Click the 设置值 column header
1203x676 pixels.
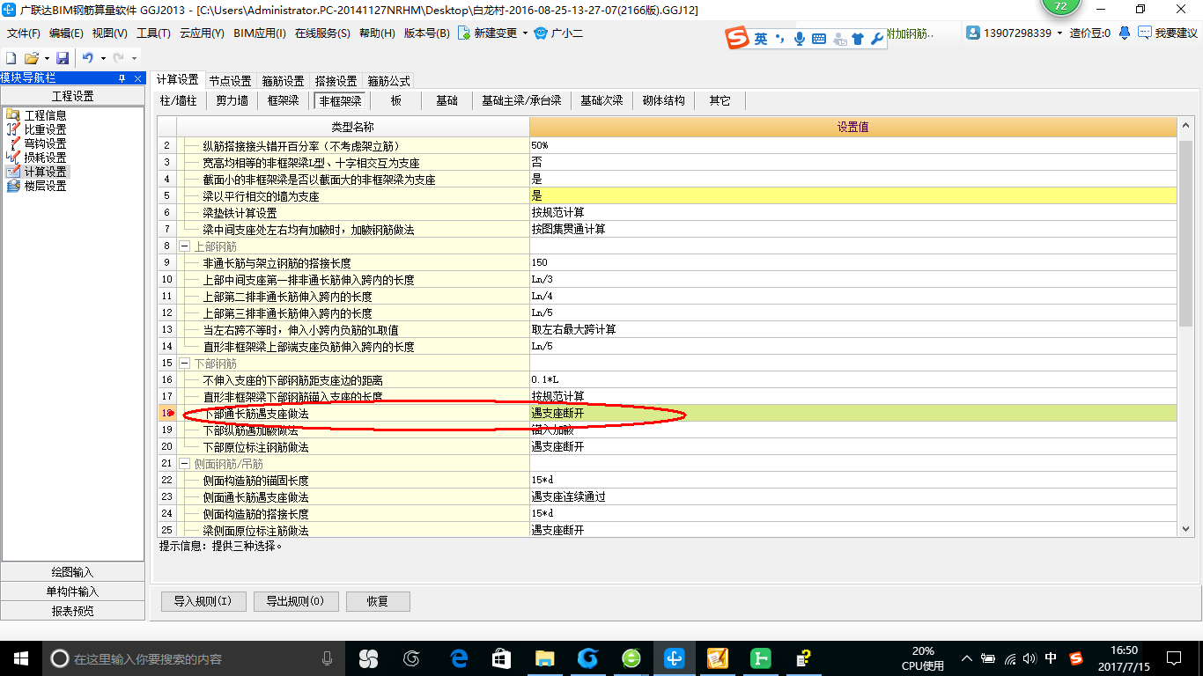coord(852,128)
